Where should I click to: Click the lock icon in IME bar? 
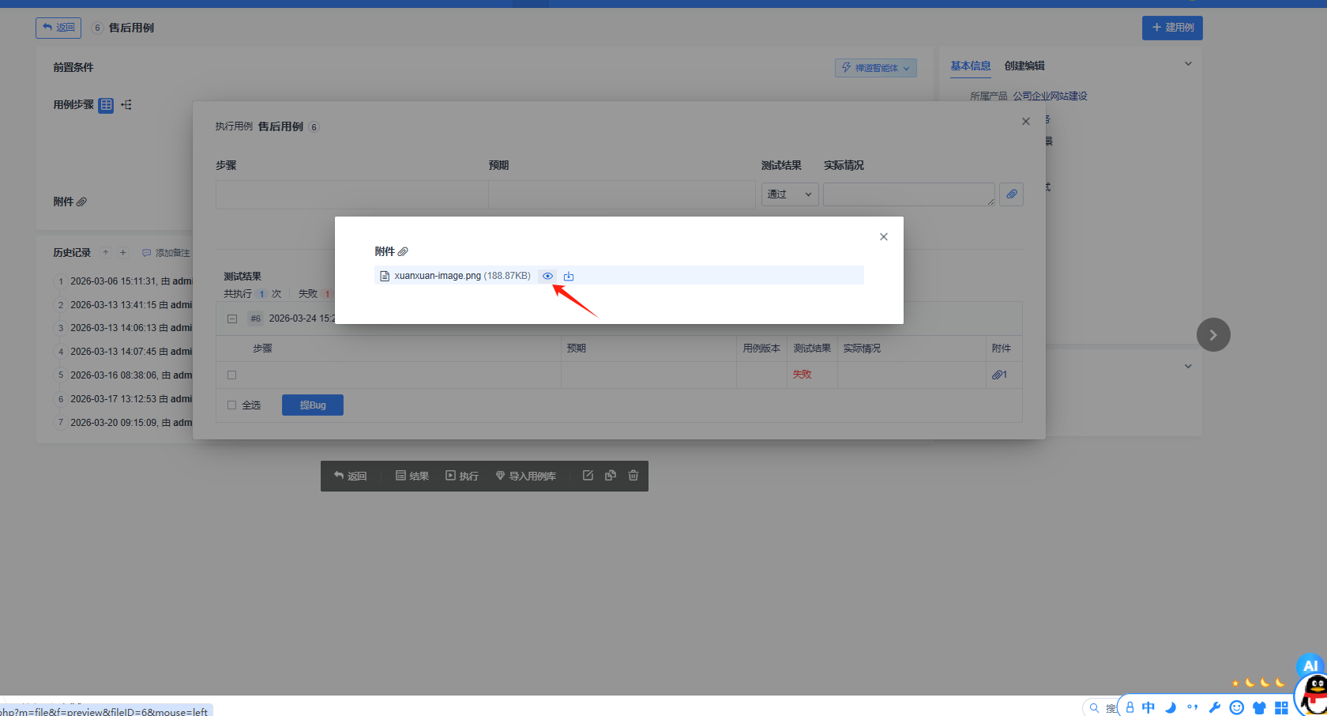tap(1130, 707)
